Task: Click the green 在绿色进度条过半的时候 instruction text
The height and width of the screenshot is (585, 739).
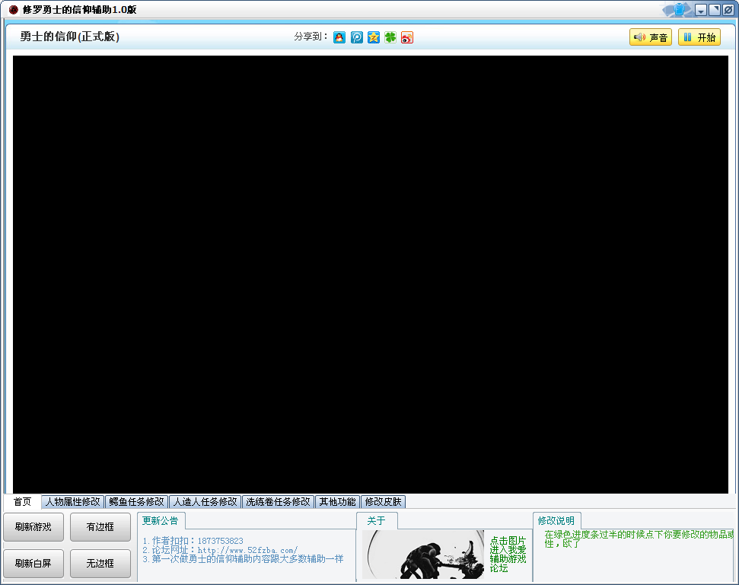Action: coord(639,539)
